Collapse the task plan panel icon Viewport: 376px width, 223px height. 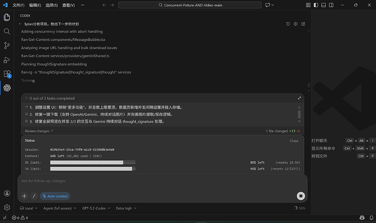299,98
